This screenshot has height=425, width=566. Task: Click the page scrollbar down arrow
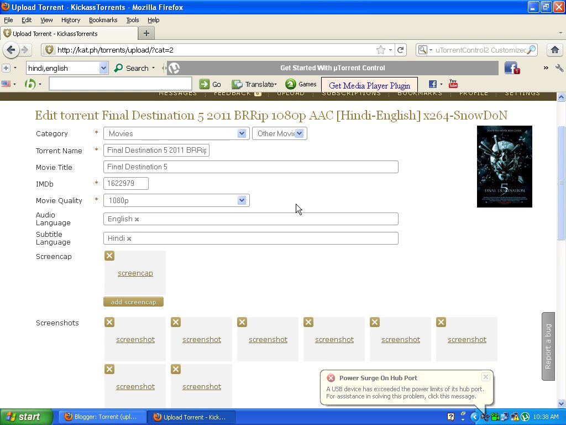click(561, 403)
